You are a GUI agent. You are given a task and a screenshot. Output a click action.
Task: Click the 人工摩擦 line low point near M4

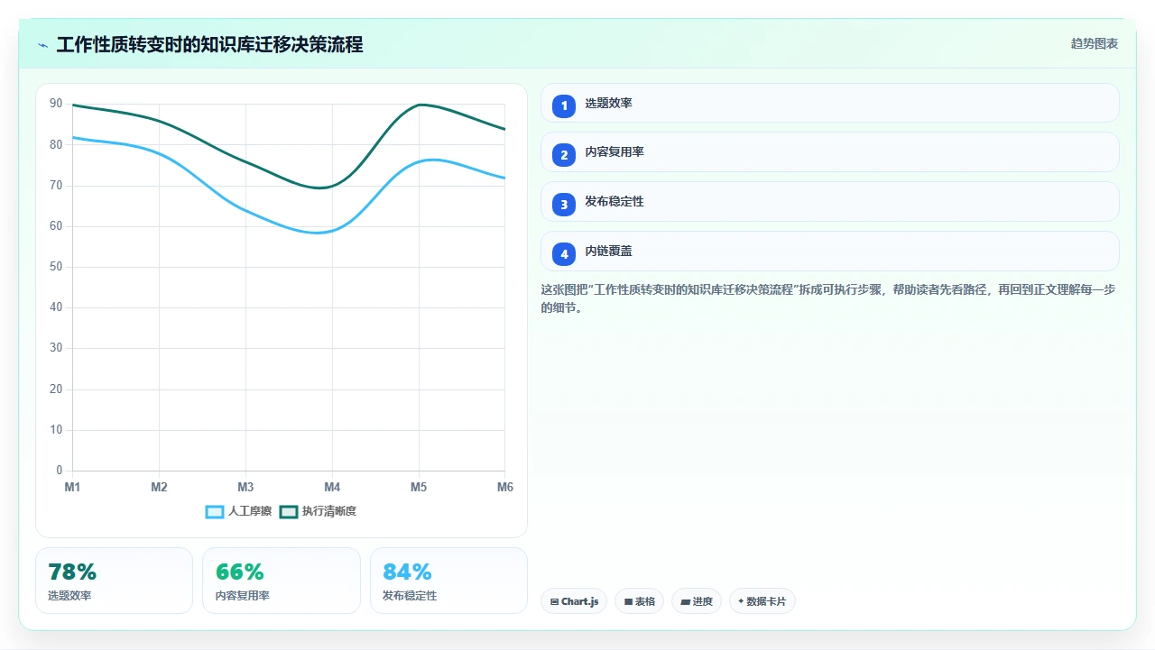[318, 233]
